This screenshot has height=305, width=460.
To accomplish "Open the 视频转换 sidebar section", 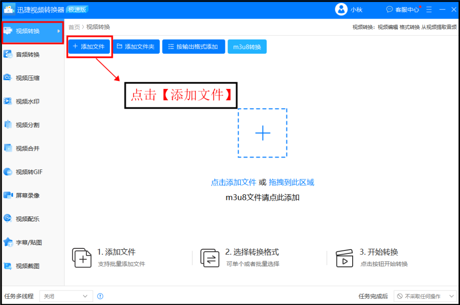I will [32, 31].
